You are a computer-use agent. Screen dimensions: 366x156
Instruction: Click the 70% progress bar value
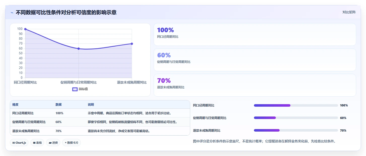pos(343,131)
